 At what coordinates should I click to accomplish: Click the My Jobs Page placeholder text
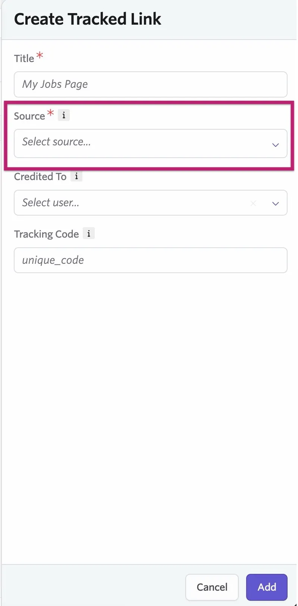point(55,84)
